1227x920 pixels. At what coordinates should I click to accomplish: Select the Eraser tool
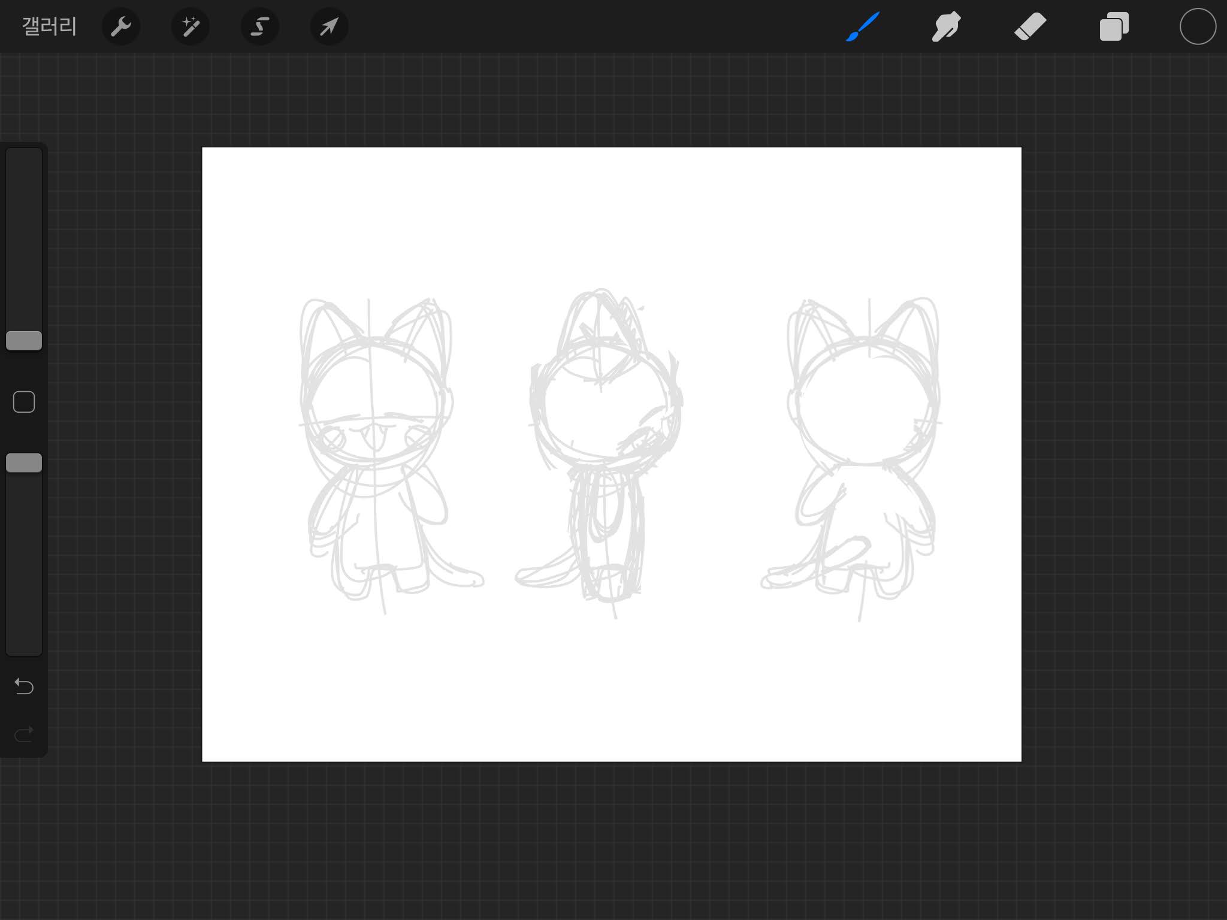1030,27
